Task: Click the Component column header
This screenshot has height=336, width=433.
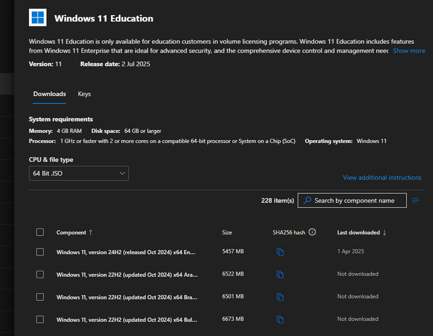Action: coord(71,233)
